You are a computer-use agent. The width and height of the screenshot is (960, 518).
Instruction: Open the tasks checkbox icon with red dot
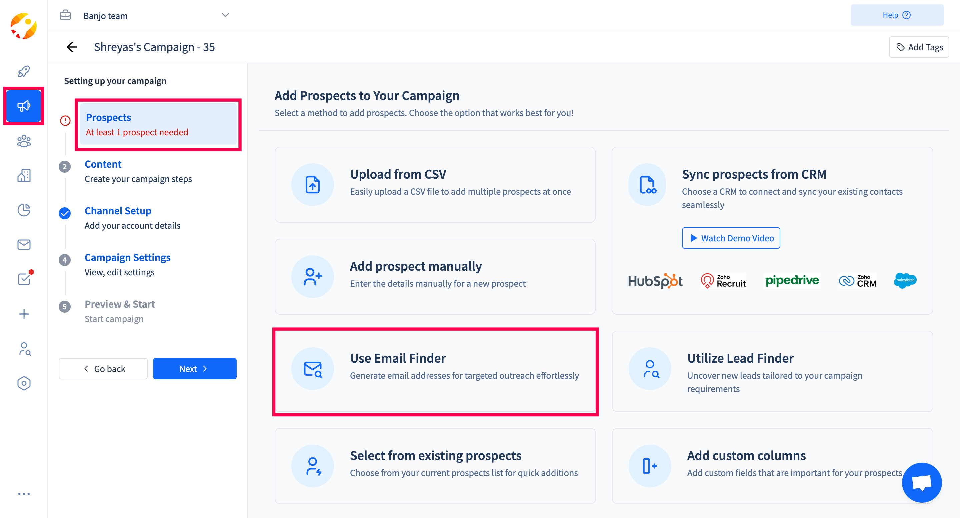(23, 279)
